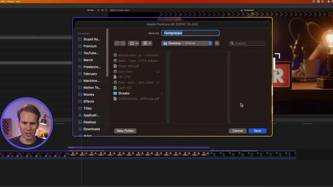The width and height of the screenshot is (333, 187).
Task: Cancel the save dialog
Action: [x=237, y=131]
